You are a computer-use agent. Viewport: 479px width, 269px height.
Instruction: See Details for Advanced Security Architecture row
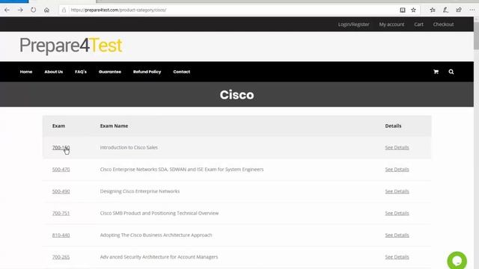(x=397, y=257)
